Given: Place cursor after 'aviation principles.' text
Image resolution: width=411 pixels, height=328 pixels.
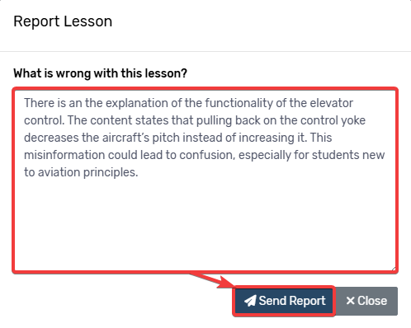Looking at the screenshot, I should (139, 172).
